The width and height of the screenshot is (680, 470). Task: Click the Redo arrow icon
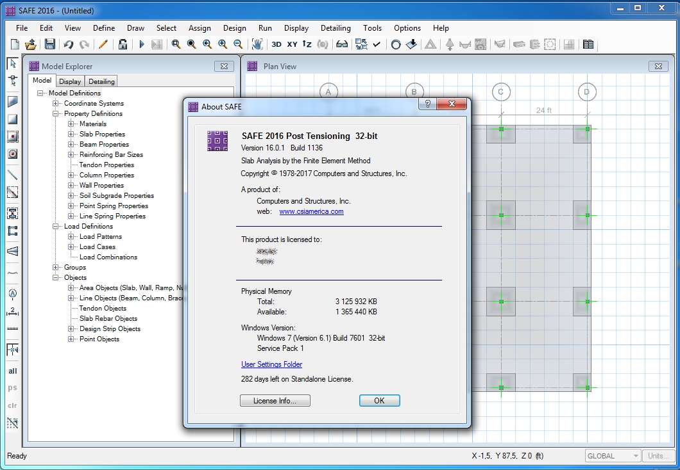pos(85,44)
